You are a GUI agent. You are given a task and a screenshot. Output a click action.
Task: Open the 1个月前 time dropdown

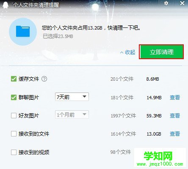[72, 114]
